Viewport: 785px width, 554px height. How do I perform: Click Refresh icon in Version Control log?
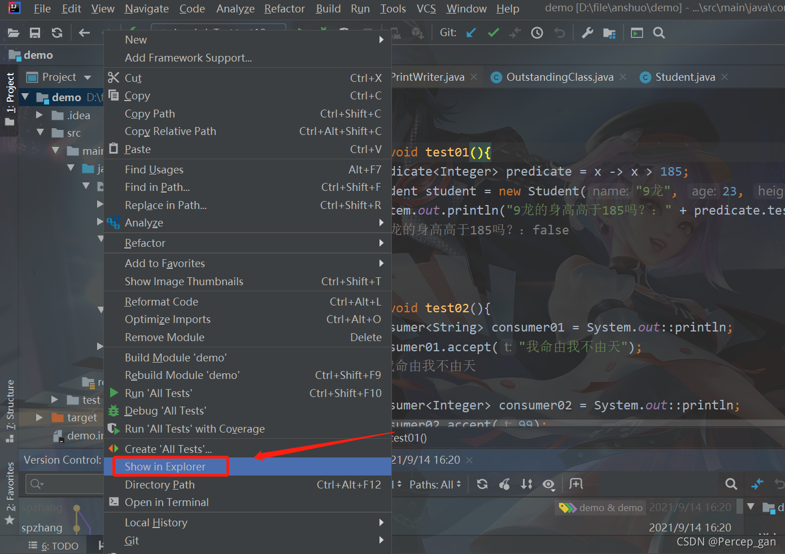tap(482, 484)
